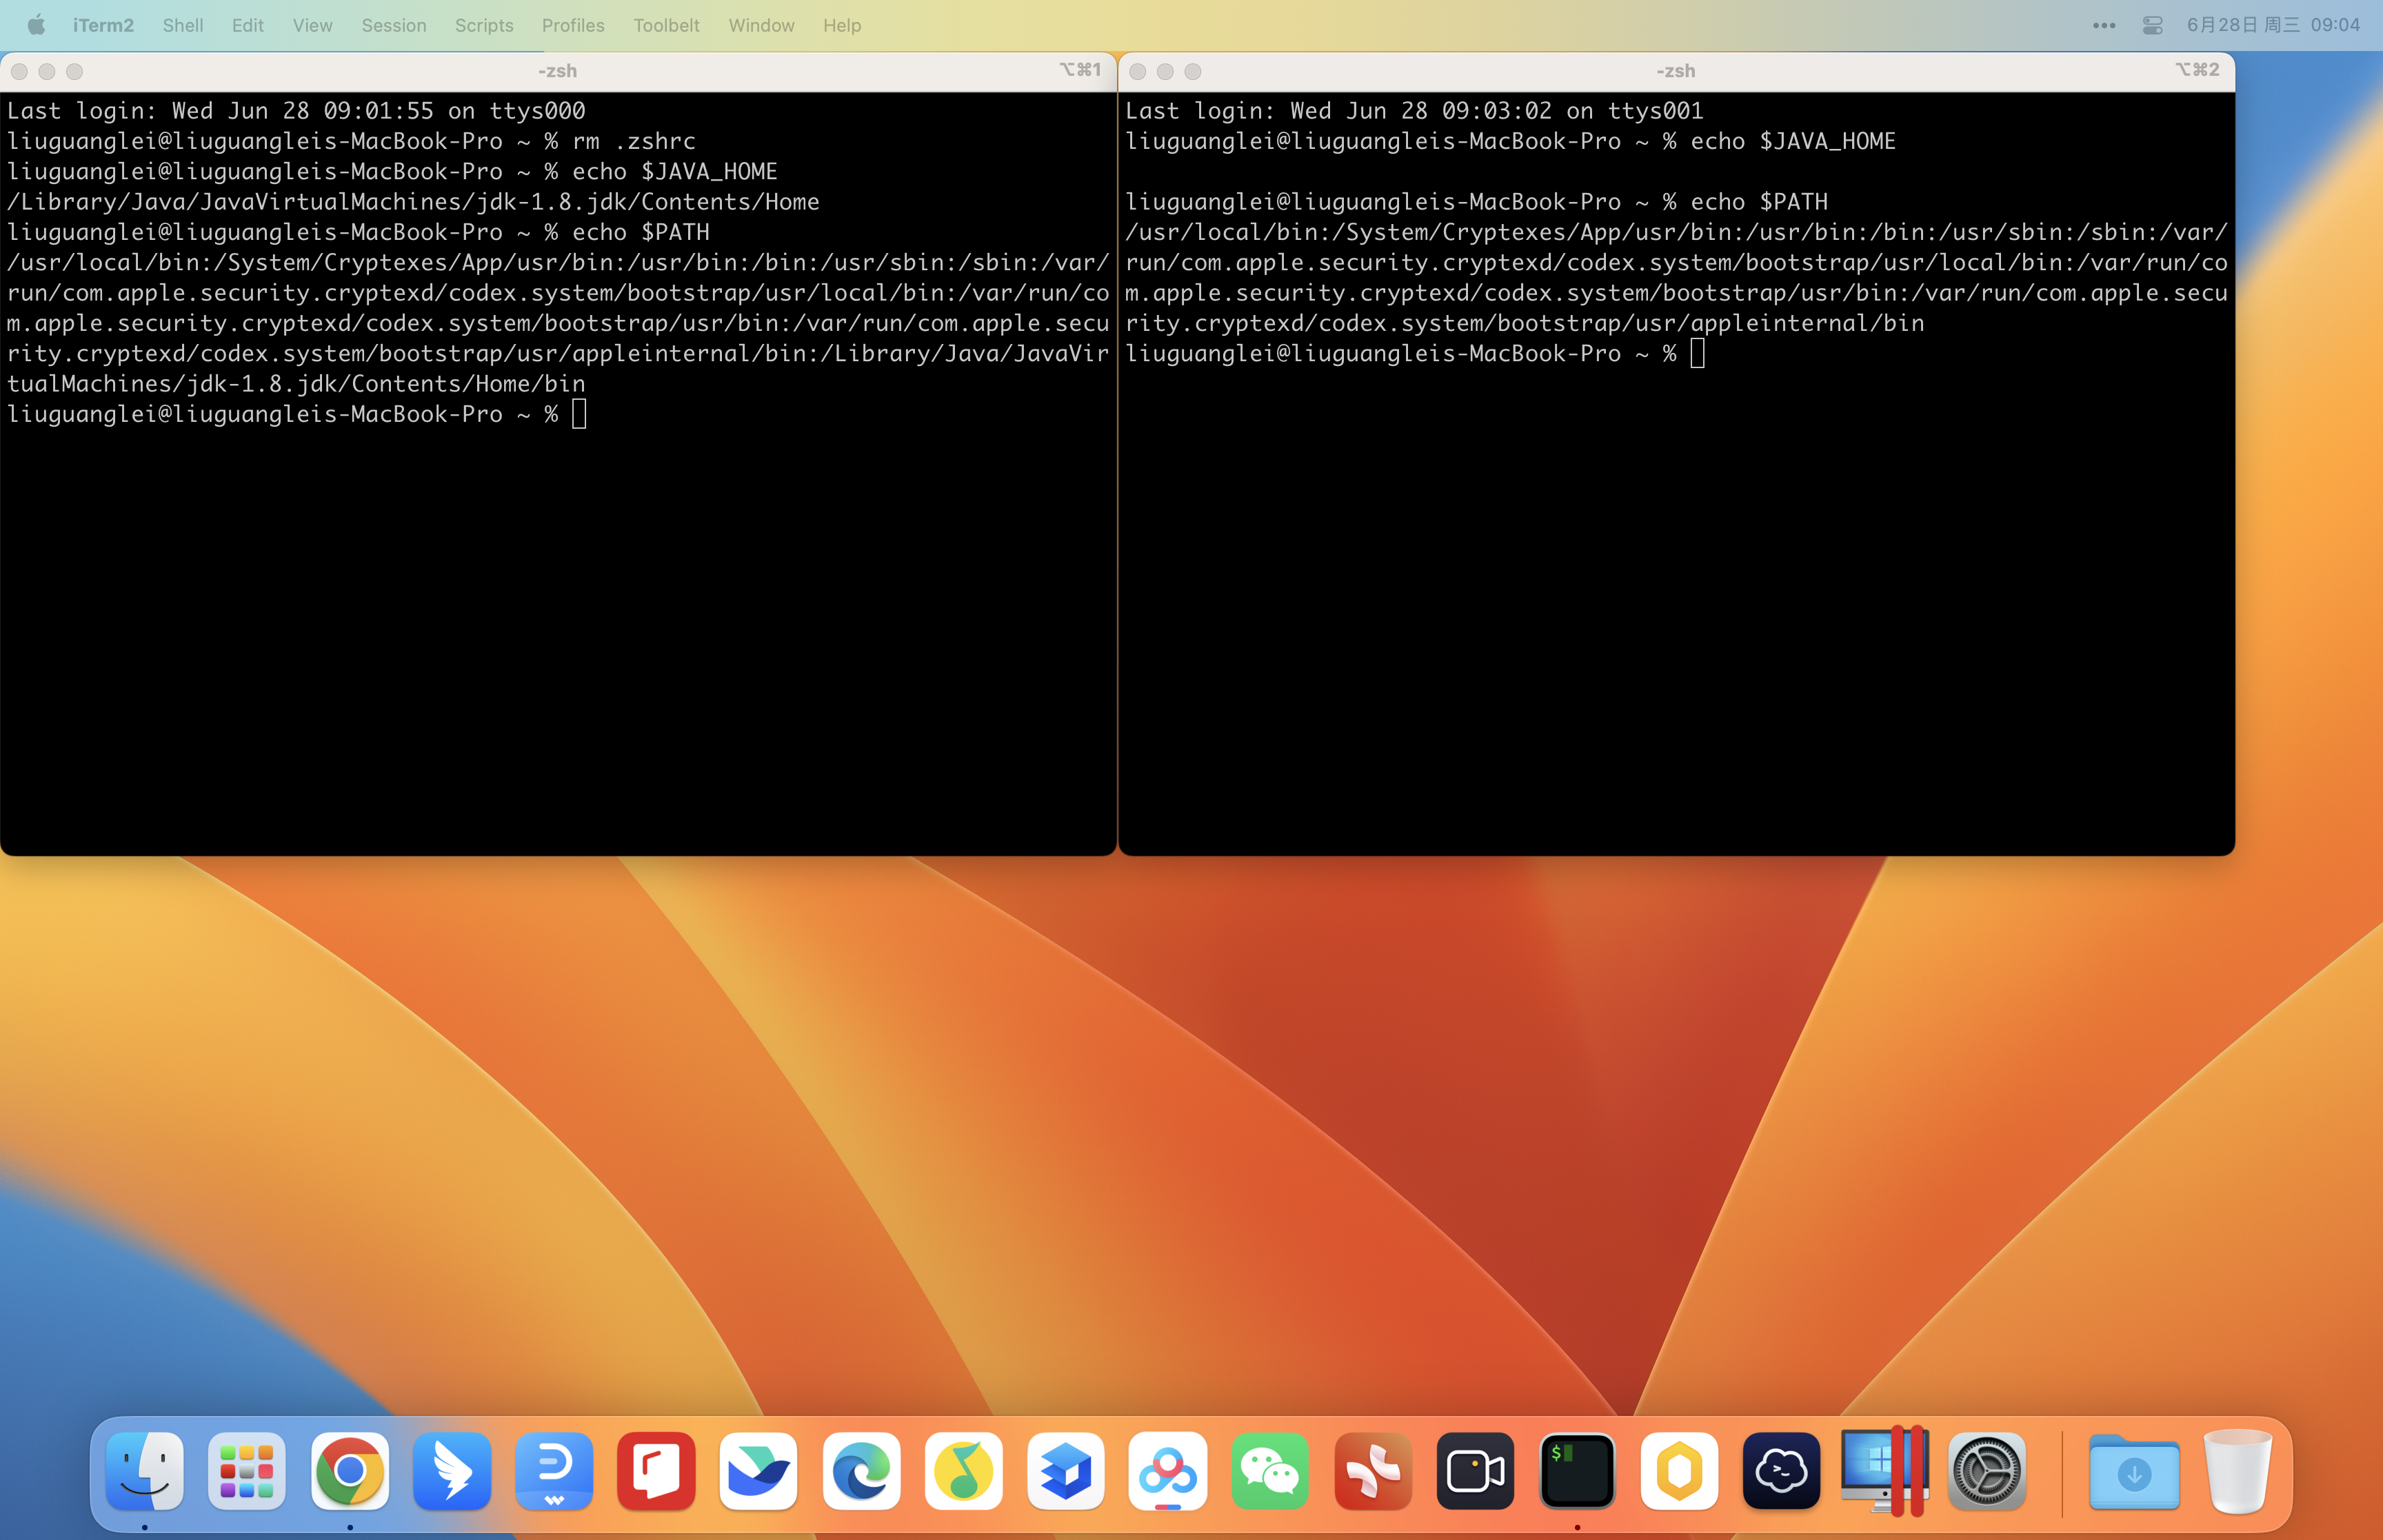
Task: Click the 'rm .zshrc' command line
Action: click(351, 141)
